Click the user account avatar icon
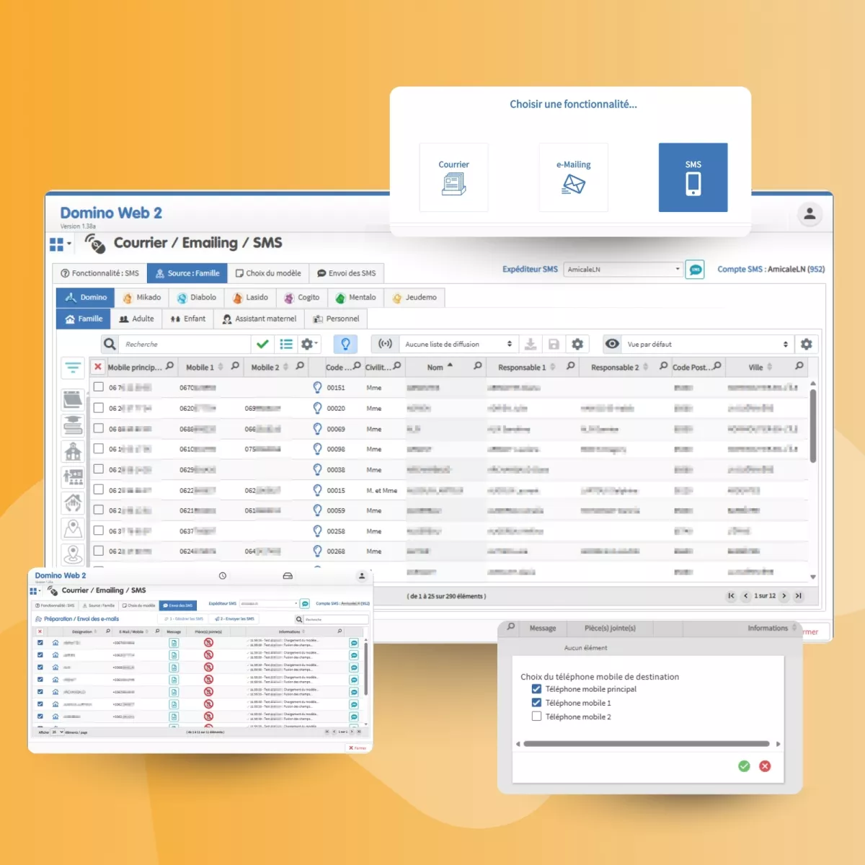 pyautogui.click(x=809, y=214)
